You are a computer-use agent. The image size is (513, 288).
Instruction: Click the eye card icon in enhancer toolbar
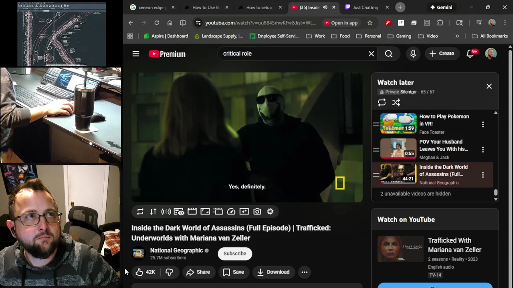point(179,212)
